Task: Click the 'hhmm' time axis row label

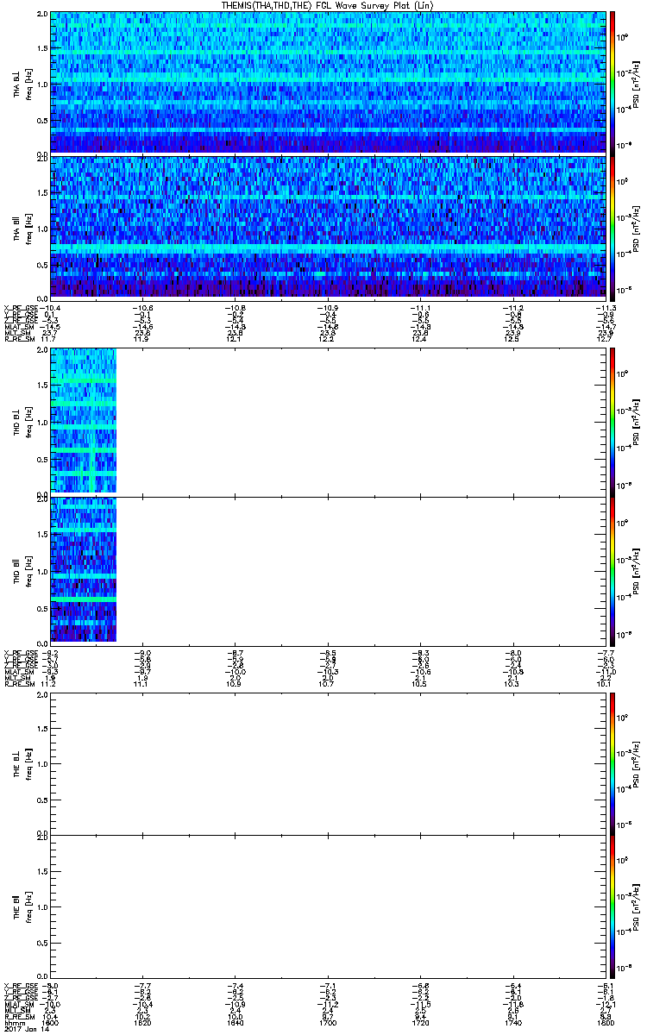Action: [x=13, y=1023]
